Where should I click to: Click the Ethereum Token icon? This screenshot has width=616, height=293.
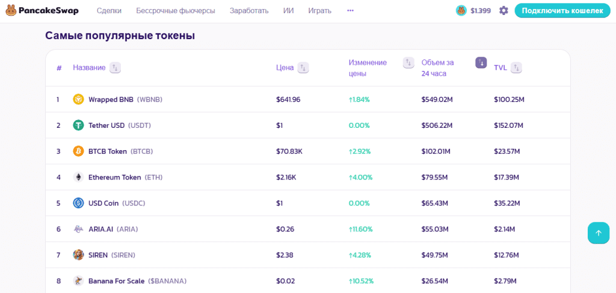pyautogui.click(x=79, y=177)
